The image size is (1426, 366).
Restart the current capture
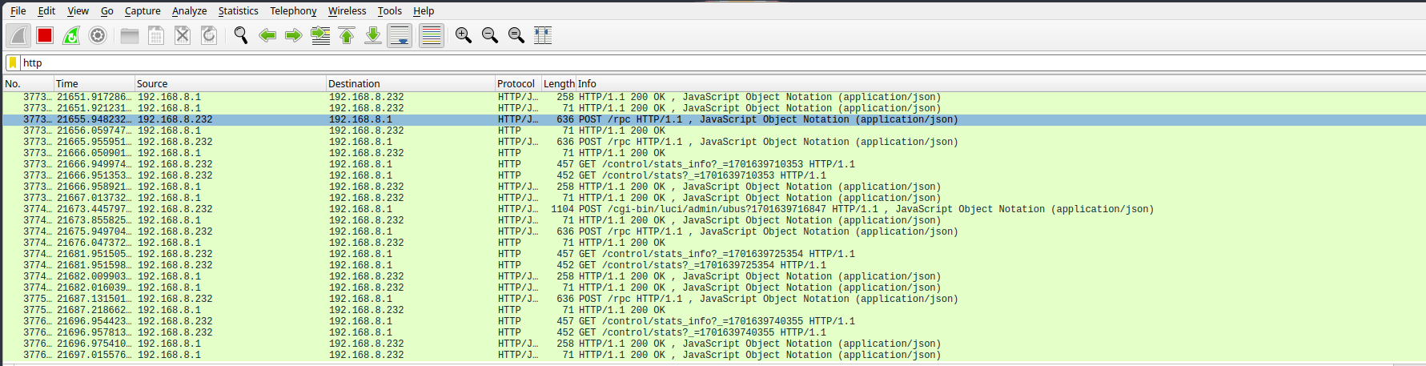click(71, 35)
